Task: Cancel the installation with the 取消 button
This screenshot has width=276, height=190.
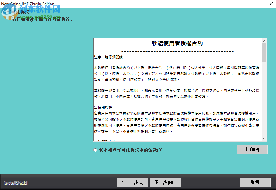Action: pos(255,183)
